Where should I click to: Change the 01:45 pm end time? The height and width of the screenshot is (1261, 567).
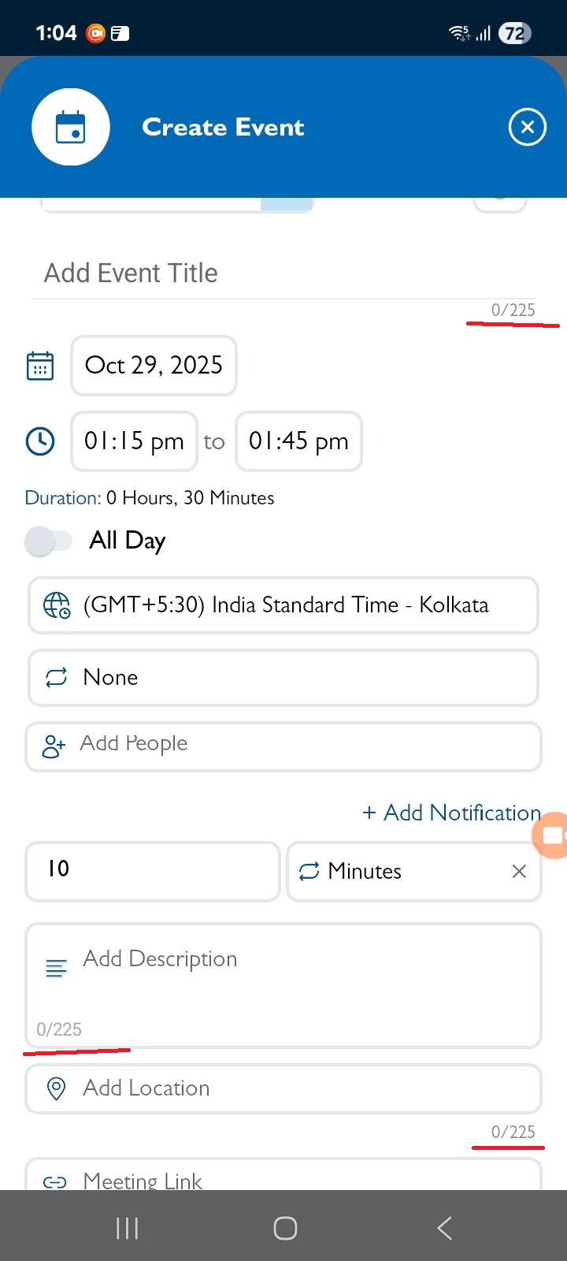tap(298, 441)
